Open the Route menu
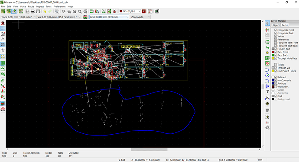The height and width of the screenshot is (162, 299). [31, 7]
